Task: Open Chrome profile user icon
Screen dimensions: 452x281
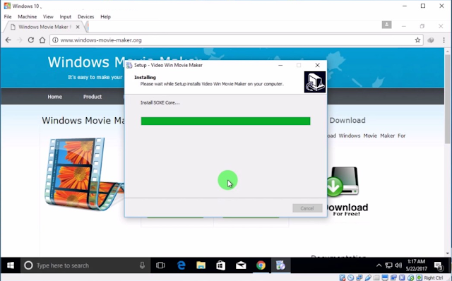Action: 386,25
